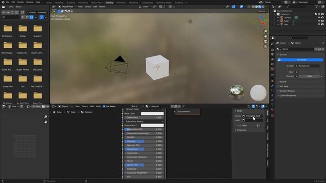Select the box select tool in viewport header

(59, 11)
